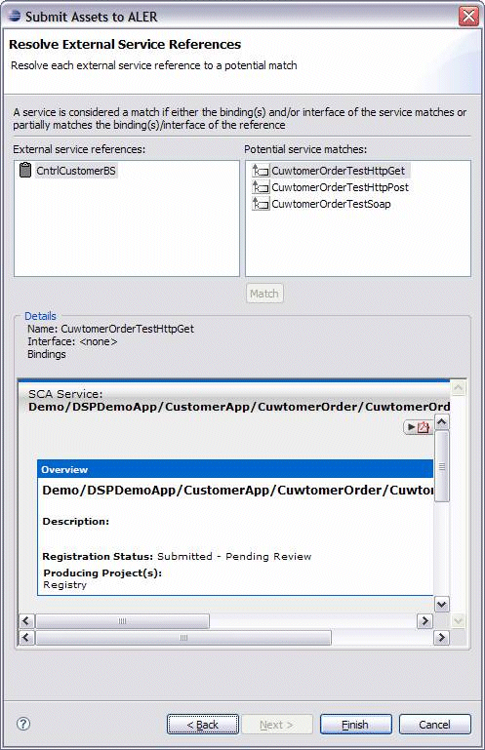Click lower horizontal scrollbar right arrow
The width and height of the screenshot is (485, 750).
[x=441, y=637]
